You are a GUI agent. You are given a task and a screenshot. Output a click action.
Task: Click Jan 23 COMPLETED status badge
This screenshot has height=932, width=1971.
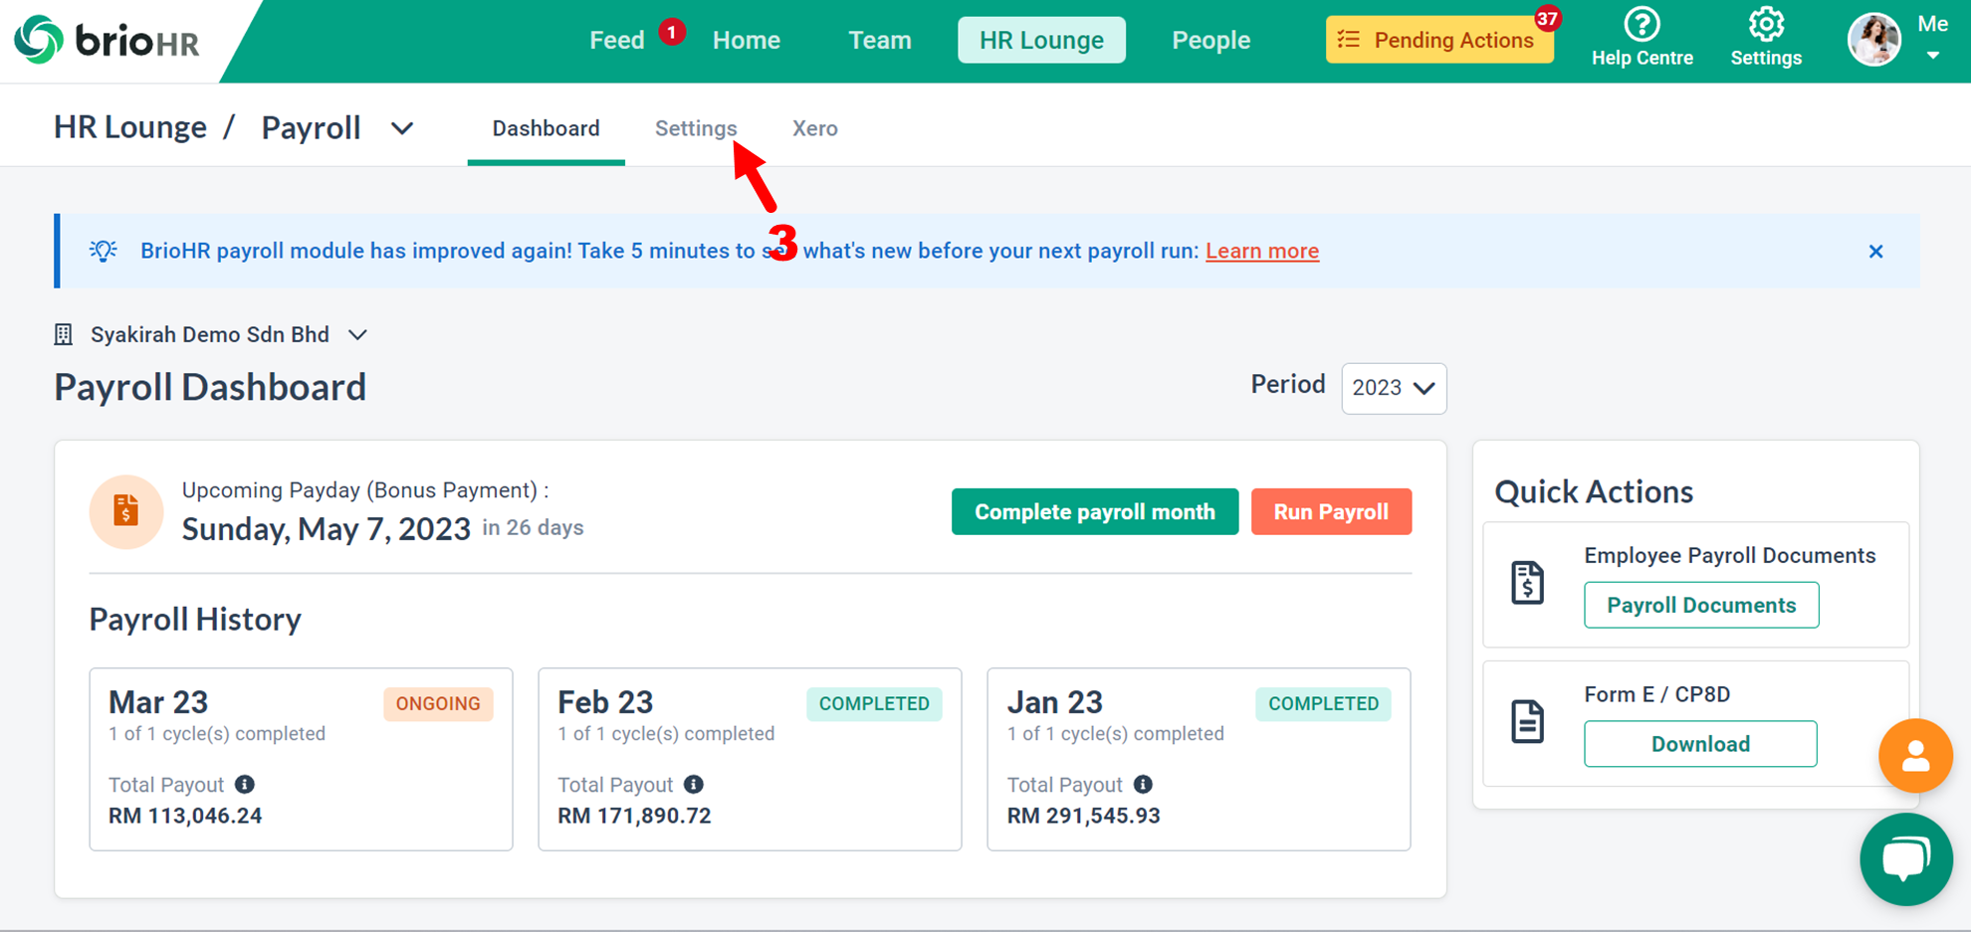[x=1323, y=703]
